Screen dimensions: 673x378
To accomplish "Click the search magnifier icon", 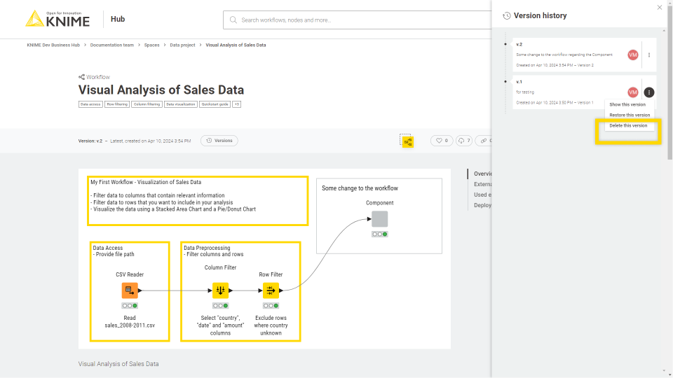I will pos(233,20).
